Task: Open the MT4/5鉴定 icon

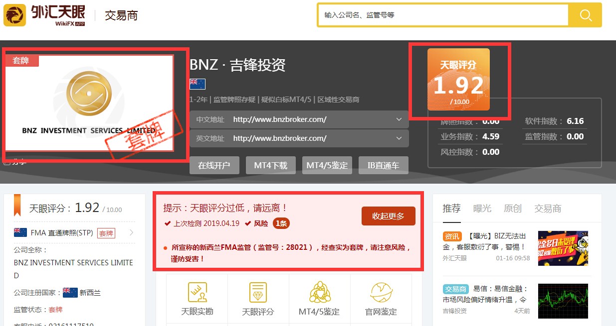Action: pos(319,292)
